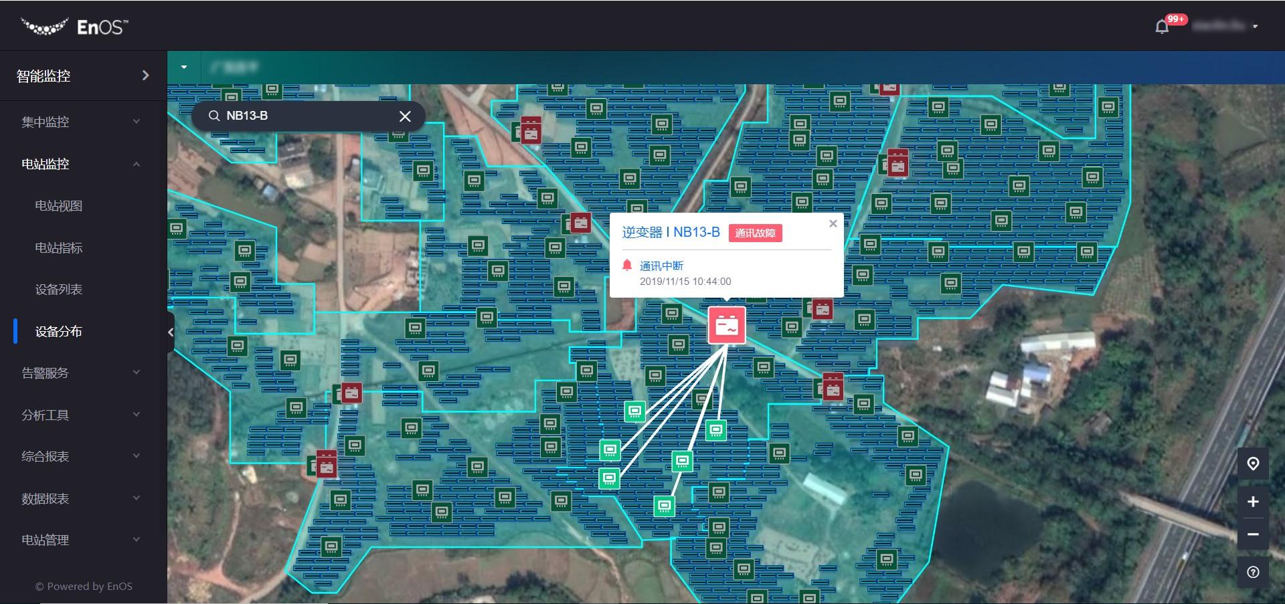The image size is (1285, 604).
Task: Click the map locate pin button
Action: pos(1253,464)
